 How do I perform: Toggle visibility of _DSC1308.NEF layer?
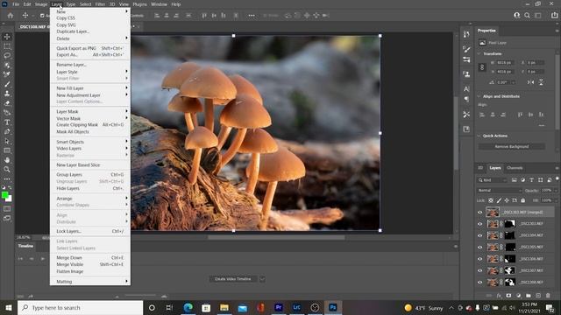480,283
